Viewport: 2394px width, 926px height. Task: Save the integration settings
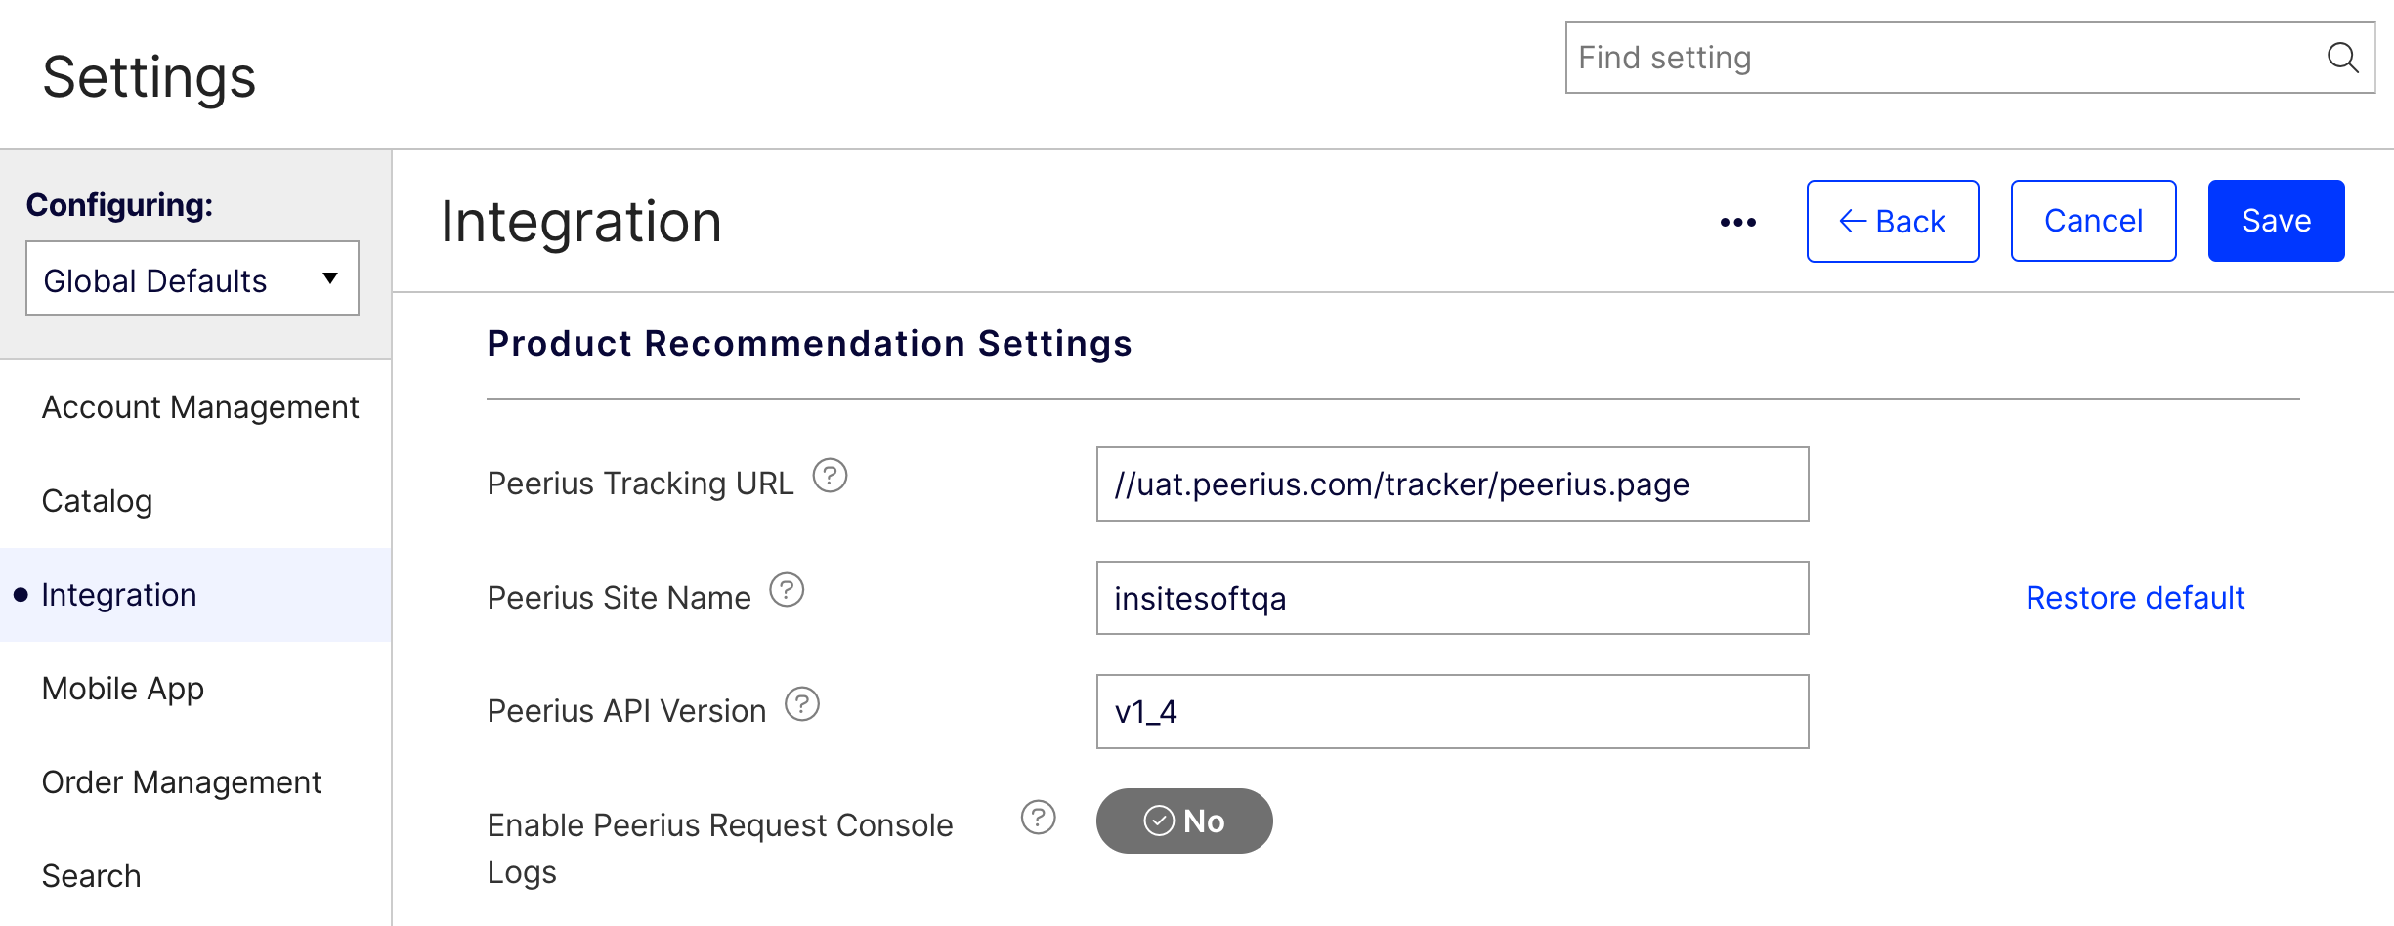[2276, 222]
